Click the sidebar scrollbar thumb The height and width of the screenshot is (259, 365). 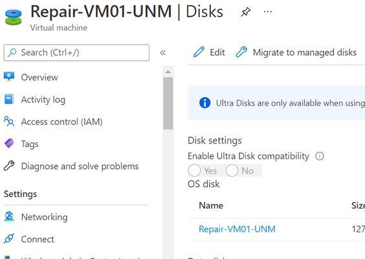pyautogui.click(x=168, y=104)
